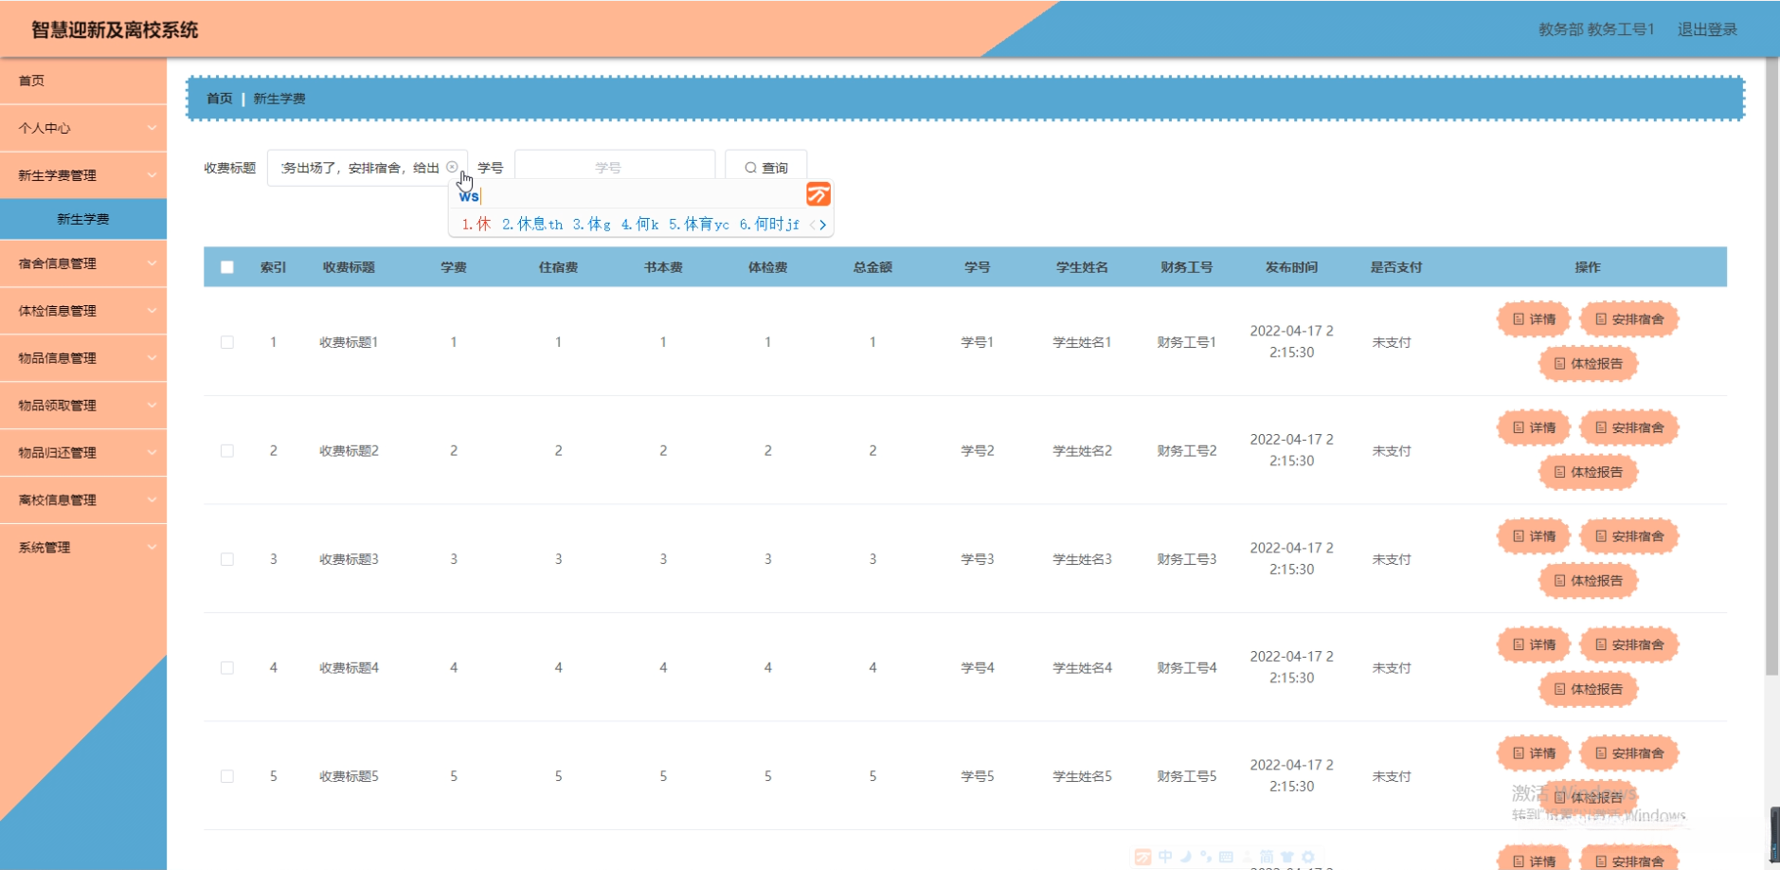Viewport: 1780px width, 870px height.
Task: Open 体检报告 for 收费标题4 row
Action: [1589, 689]
